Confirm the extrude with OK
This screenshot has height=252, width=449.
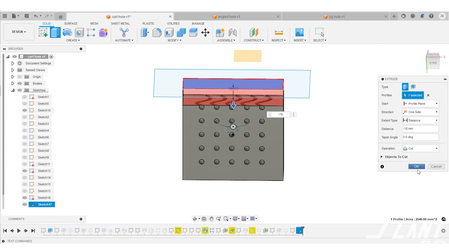point(416,167)
